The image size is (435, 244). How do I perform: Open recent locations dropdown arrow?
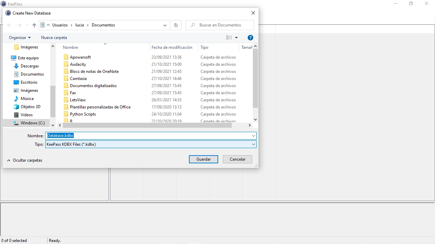pos(27,25)
